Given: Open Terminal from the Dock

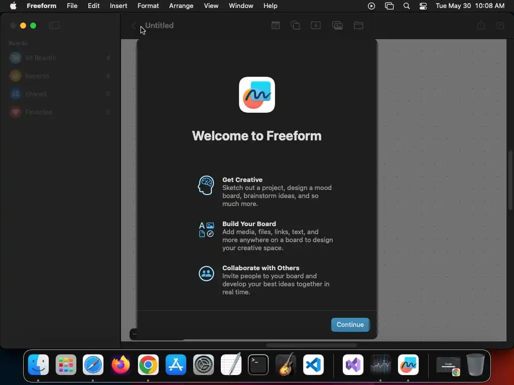Looking at the screenshot, I should 259,365.
